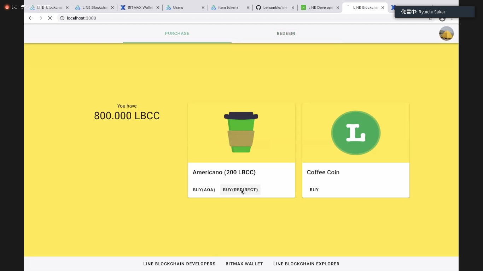This screenshot has height=271, width=483.
Task: Click the BITMAX Wallet tab icon
Action: click(123, 7)
